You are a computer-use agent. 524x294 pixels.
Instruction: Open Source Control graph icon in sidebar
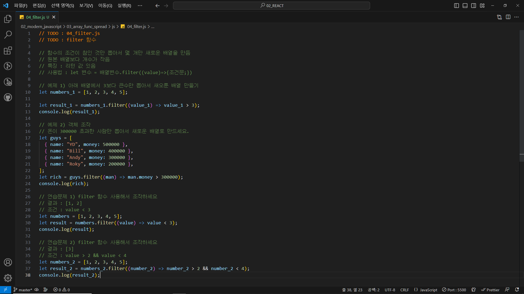click(x=8, y=66)
